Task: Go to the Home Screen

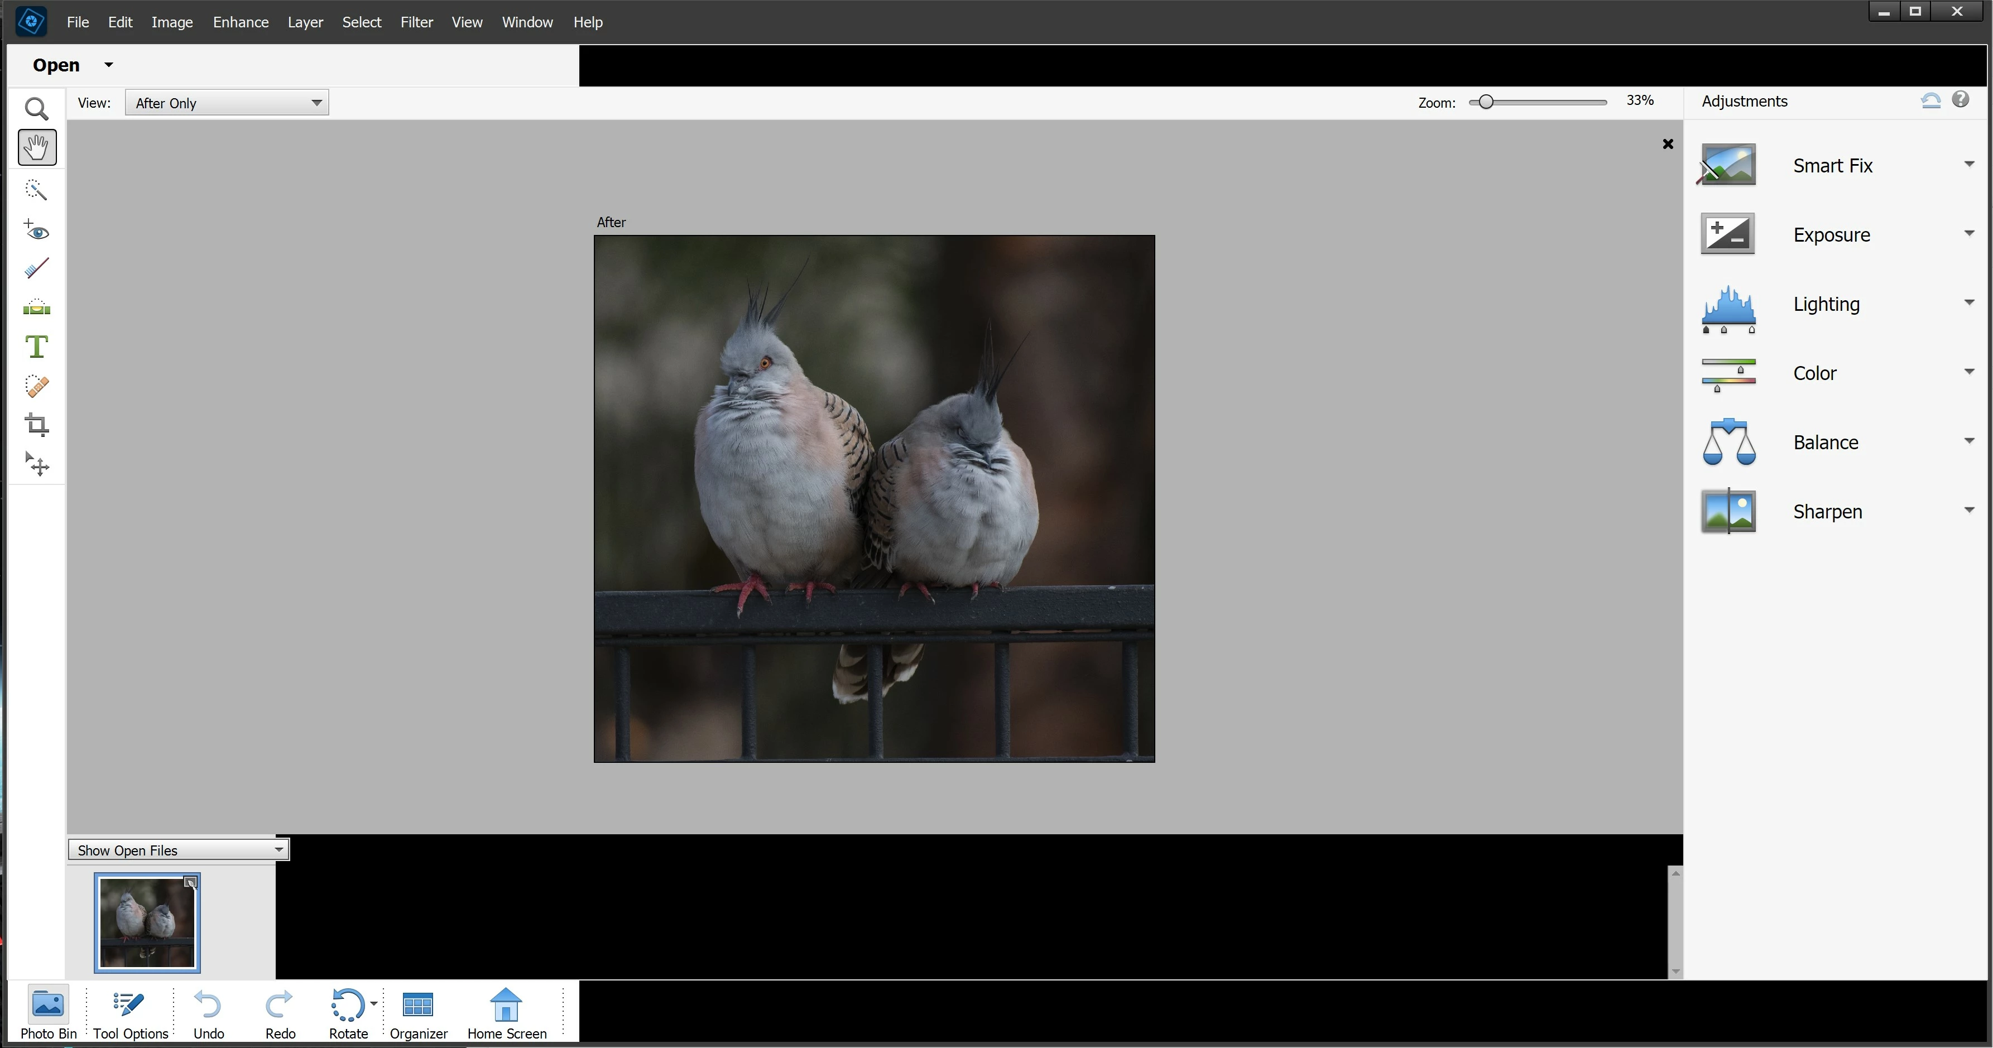Action: [507, 1012]
